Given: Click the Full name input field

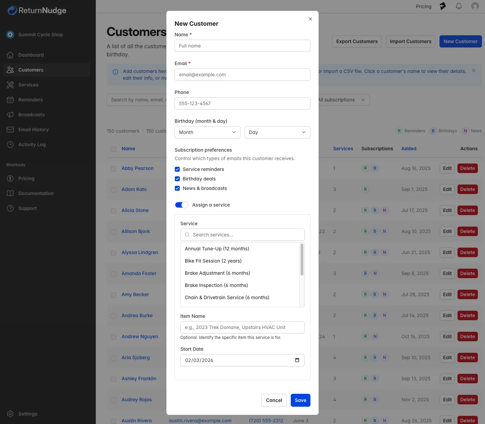Looking at the screenshot, I should click(242, 46).
